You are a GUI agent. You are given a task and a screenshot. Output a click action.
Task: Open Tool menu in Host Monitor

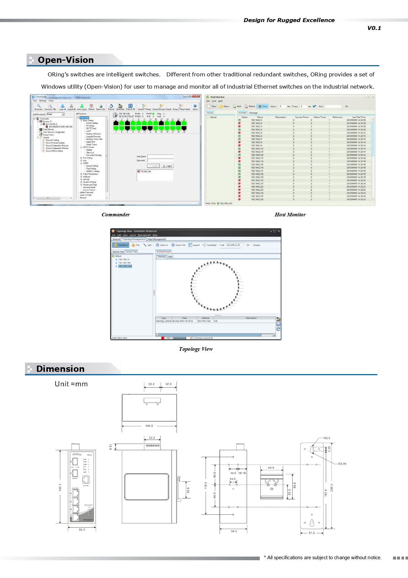click(214, 101)
